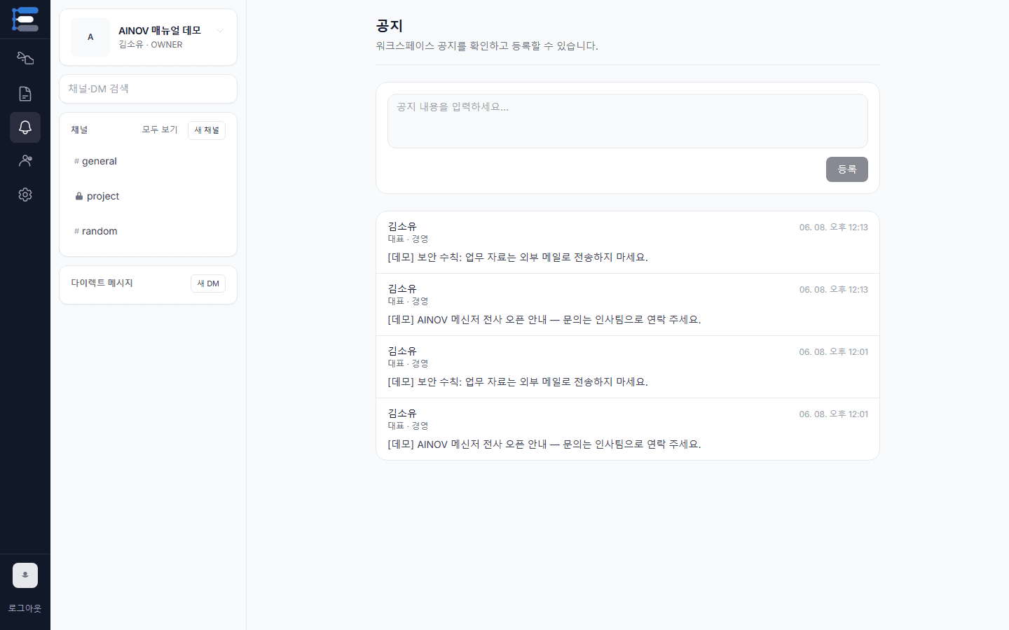Open the general channel
1009x630 pixels.
(149, 161)
